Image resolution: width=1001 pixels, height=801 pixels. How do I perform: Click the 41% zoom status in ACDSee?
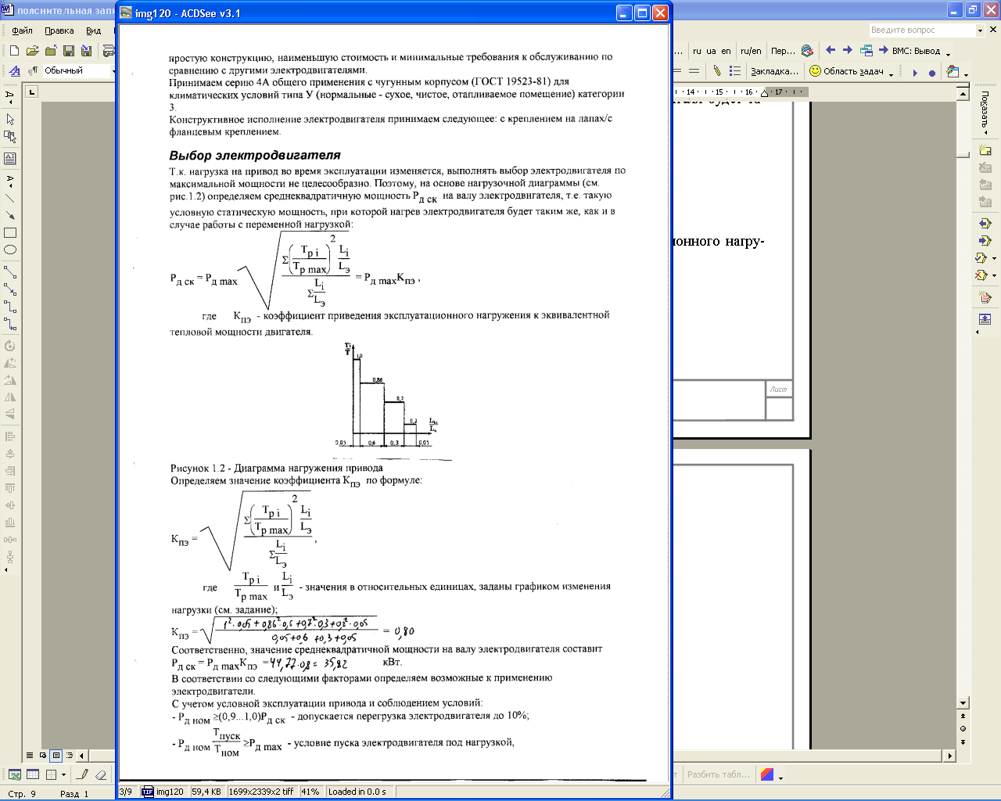click(x=310, y=792)
